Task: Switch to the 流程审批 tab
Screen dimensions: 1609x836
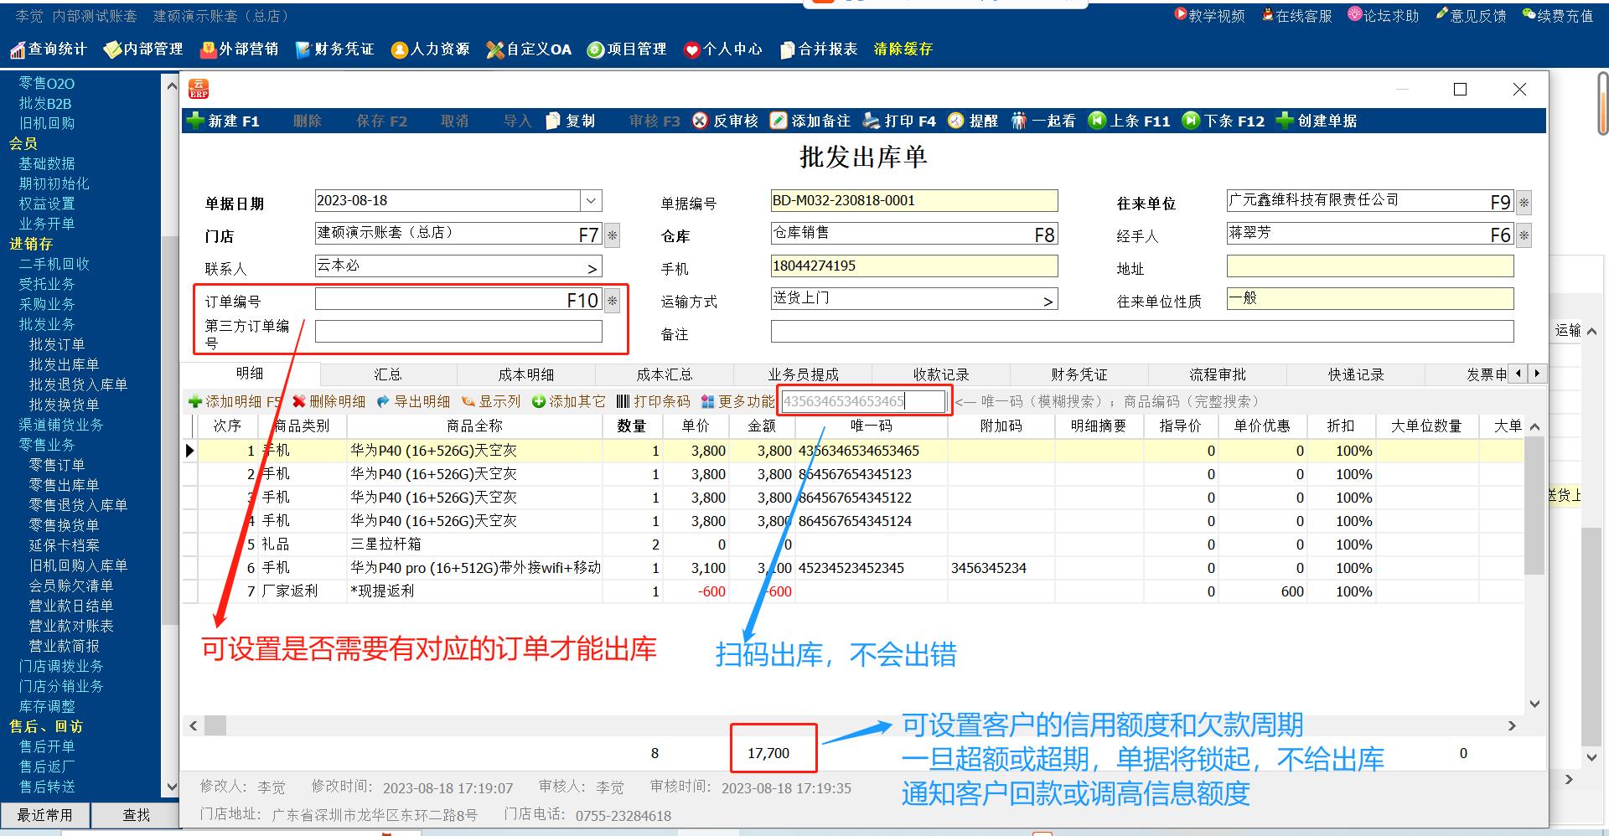Action: 1218,374
